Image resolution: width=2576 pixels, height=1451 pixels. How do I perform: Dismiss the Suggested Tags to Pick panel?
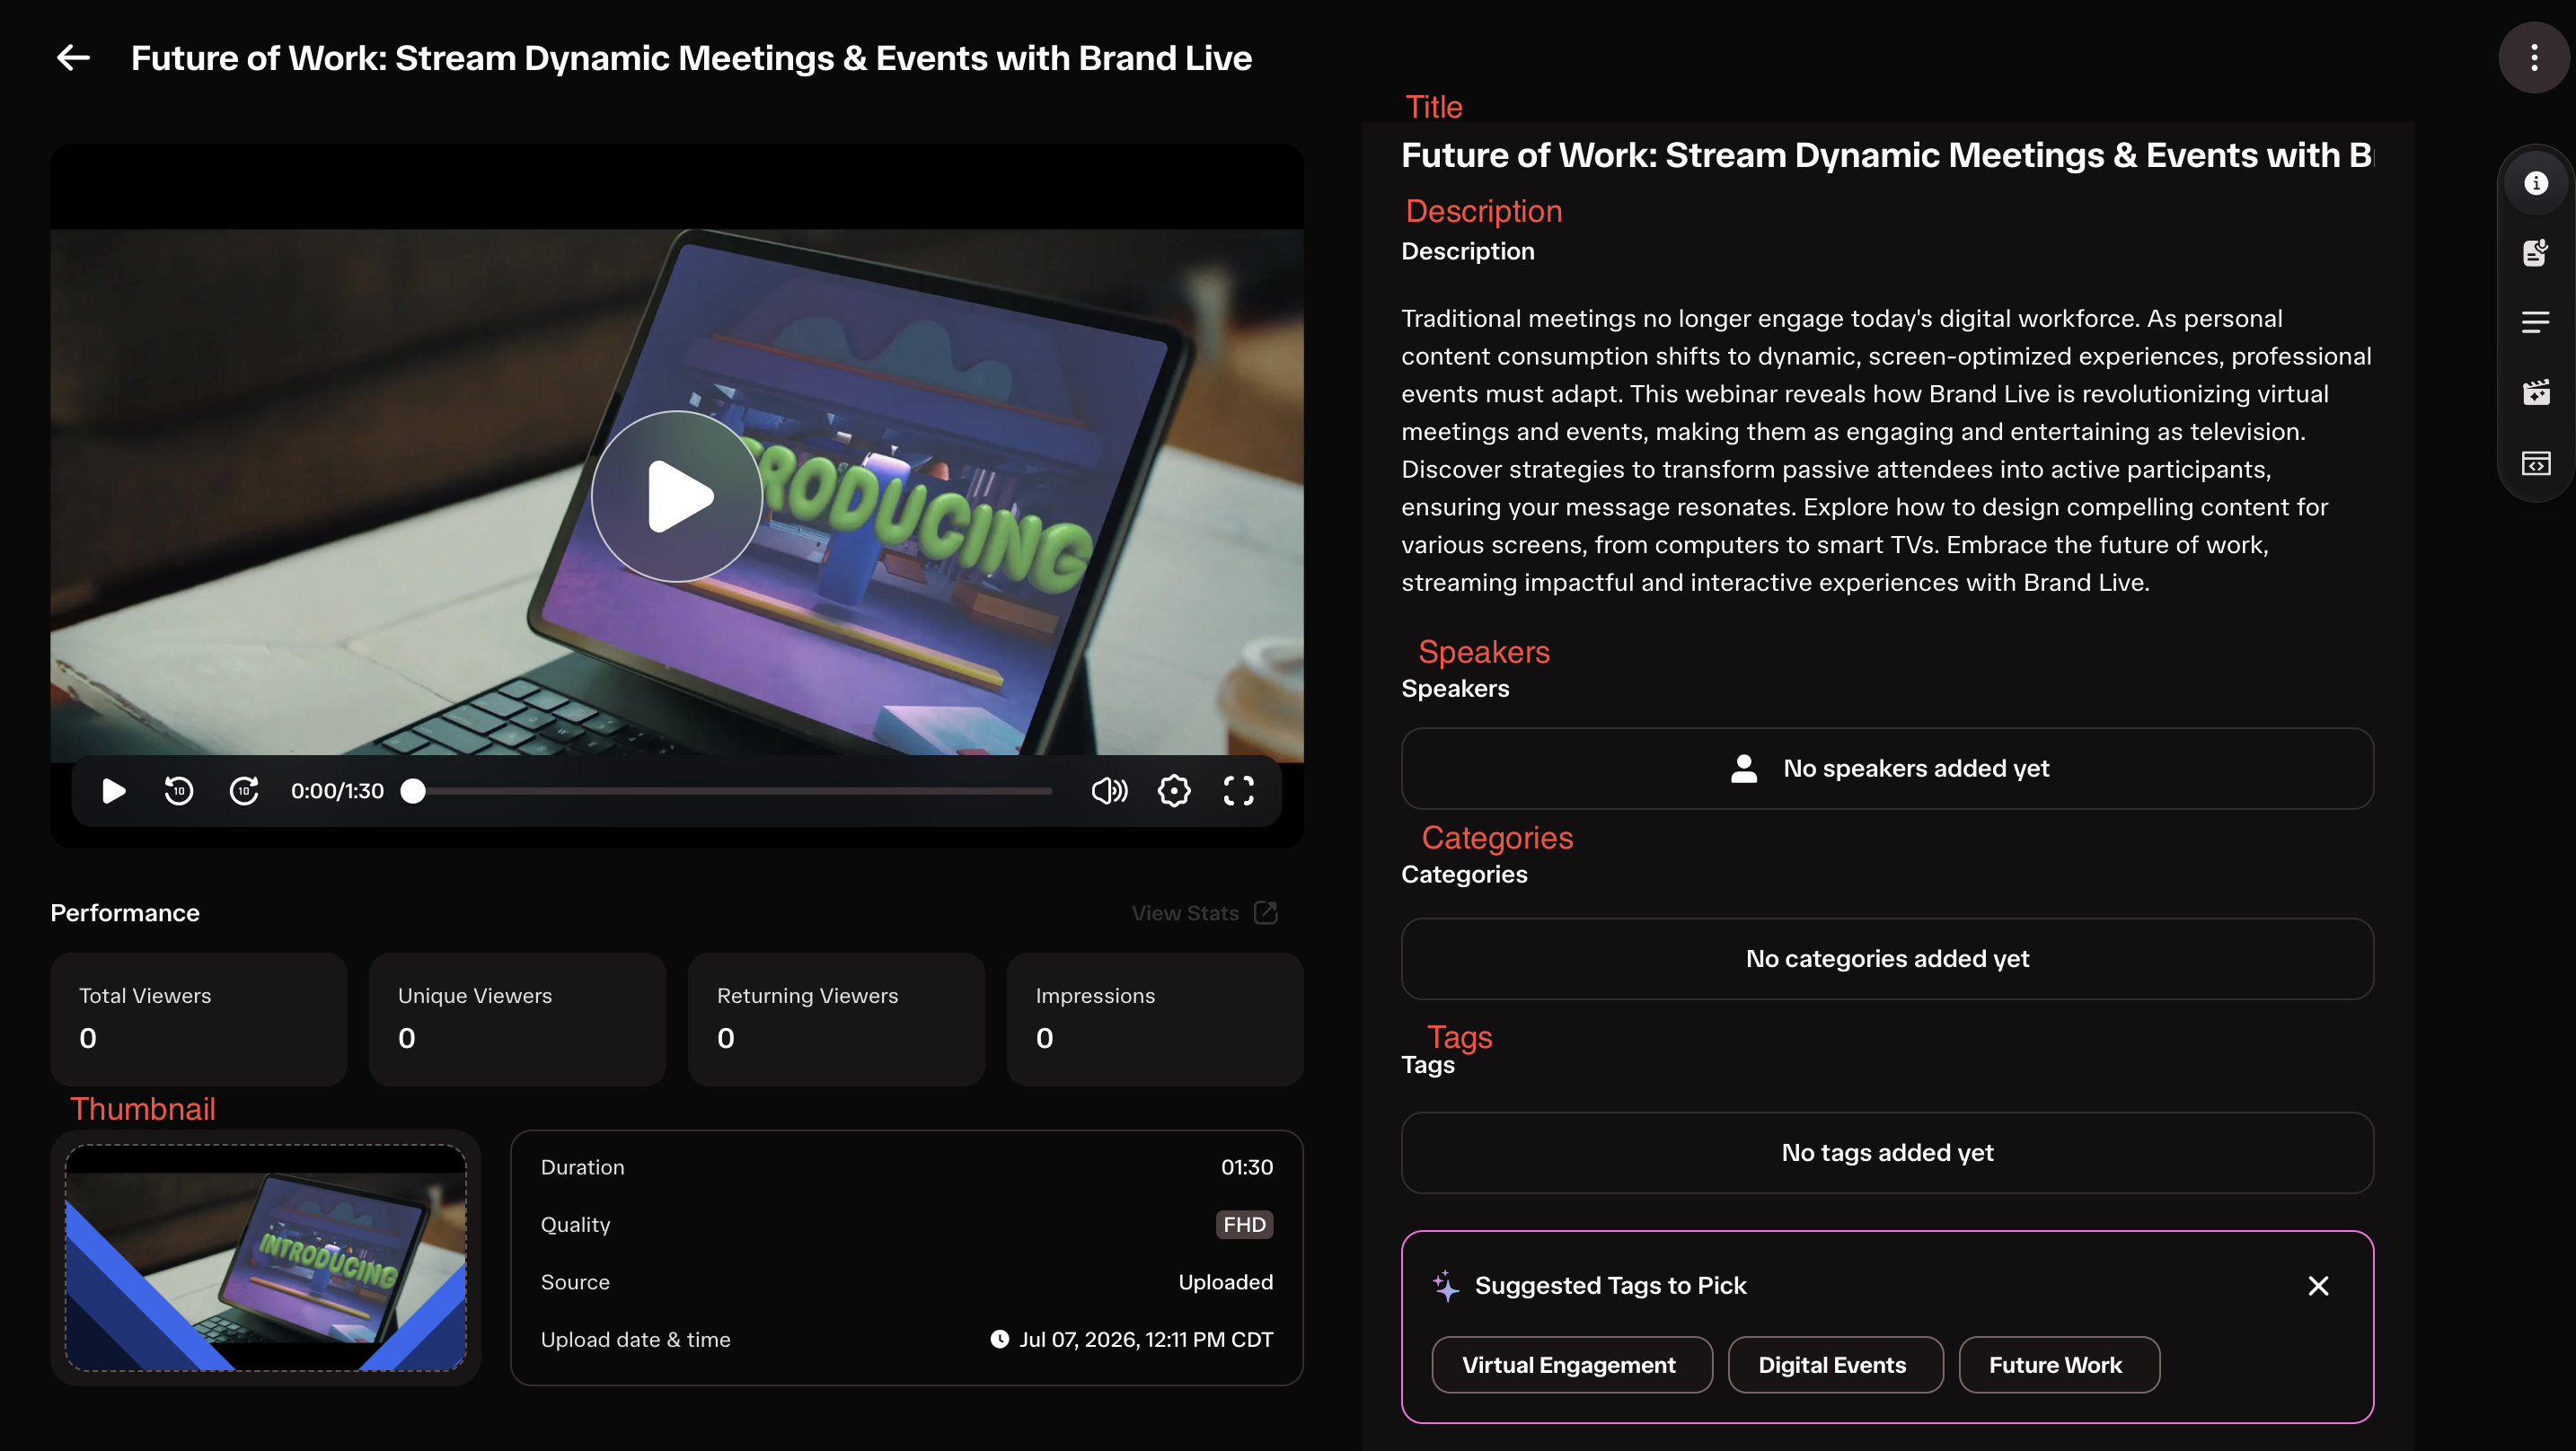click(2318, 1286)
